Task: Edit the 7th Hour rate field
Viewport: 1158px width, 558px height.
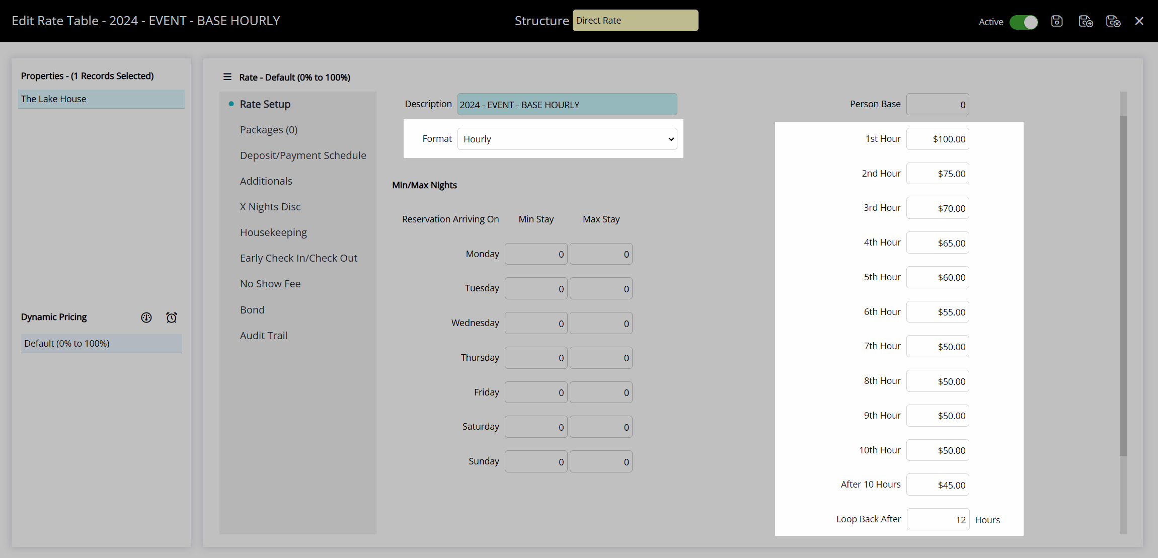Action: tap(938, 346)
